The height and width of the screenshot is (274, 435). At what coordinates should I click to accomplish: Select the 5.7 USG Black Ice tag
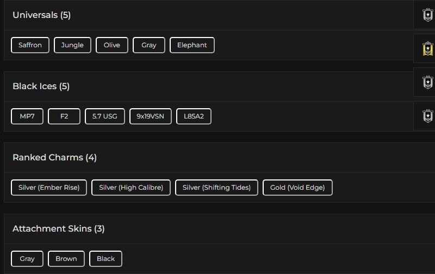[105, 116]
